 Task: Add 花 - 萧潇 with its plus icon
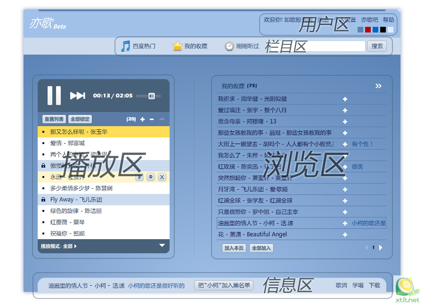pos(345,234)
